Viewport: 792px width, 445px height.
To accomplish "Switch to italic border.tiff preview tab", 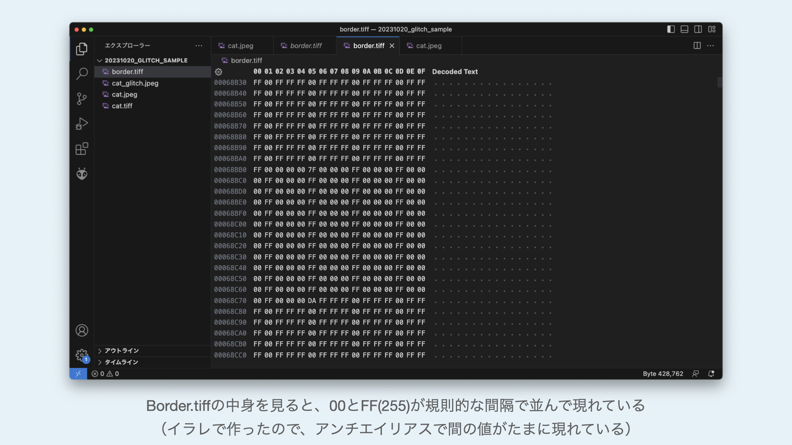I will click(306, 46).
